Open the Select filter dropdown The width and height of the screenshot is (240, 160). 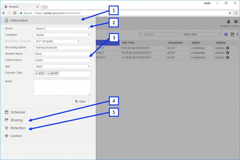point(201,35)
